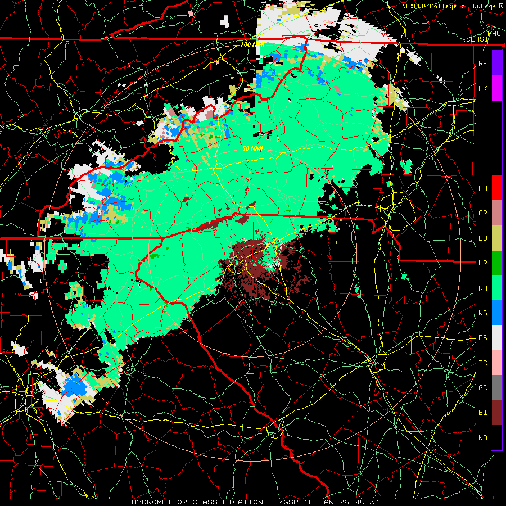Click the UK legend label

pyautogui.click(x=483, y=88)
